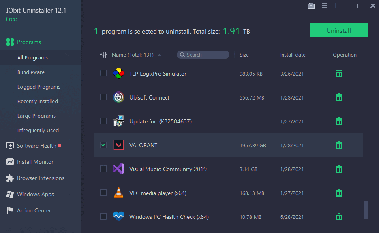Click VALORANT size value 1957.89 GB
Screen dimensions: 379x233
click(253, 146)
